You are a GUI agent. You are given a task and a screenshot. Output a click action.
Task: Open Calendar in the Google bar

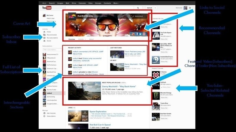click(82, 3)
